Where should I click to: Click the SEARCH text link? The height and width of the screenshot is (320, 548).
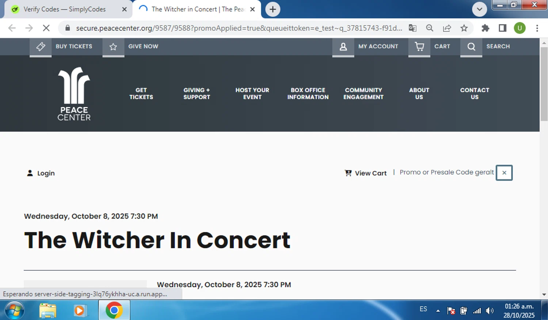pyautogui.click(x=498, y=46)
